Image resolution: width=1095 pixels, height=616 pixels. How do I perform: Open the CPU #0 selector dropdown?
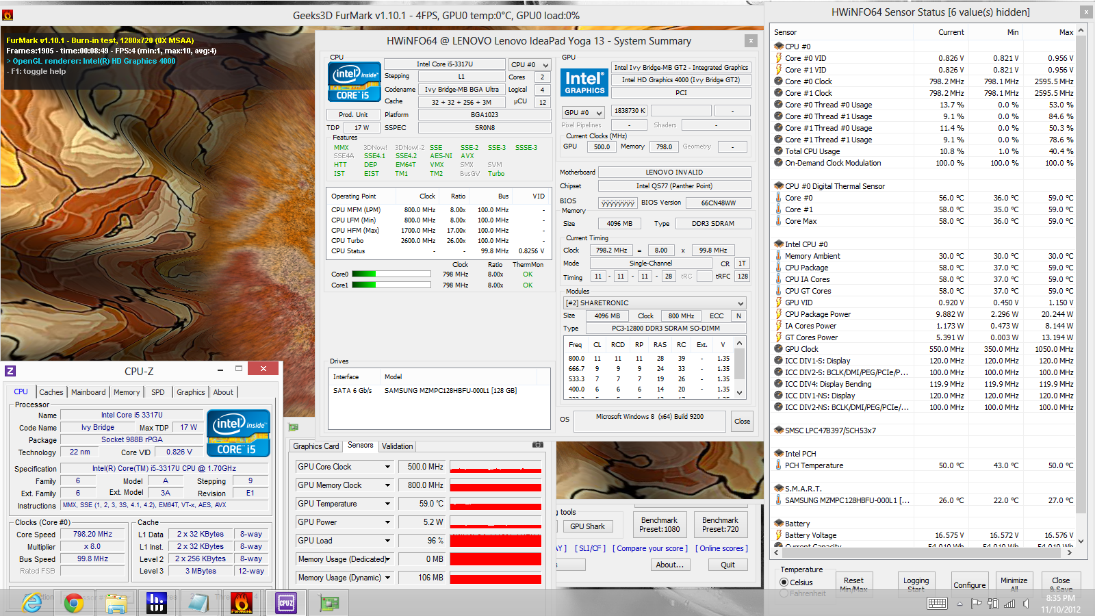(x=530, y=64)
